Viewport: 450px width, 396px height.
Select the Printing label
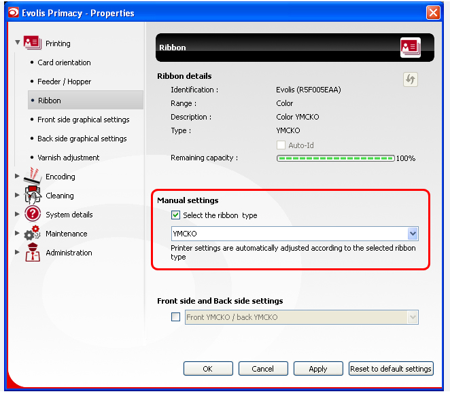point(58,43)
